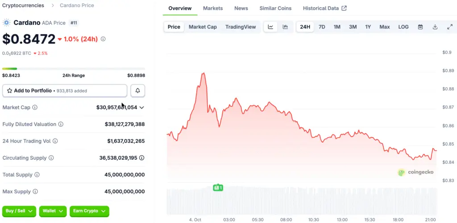Switch to line chart view icon
The width and height of the screenshot is (457, 223).
270,27
